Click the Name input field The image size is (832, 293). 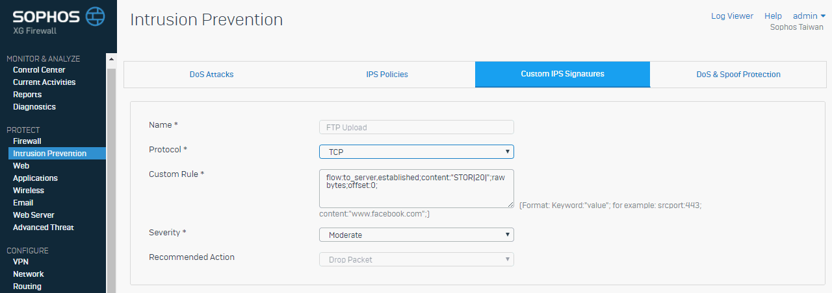tap(416, 127)
